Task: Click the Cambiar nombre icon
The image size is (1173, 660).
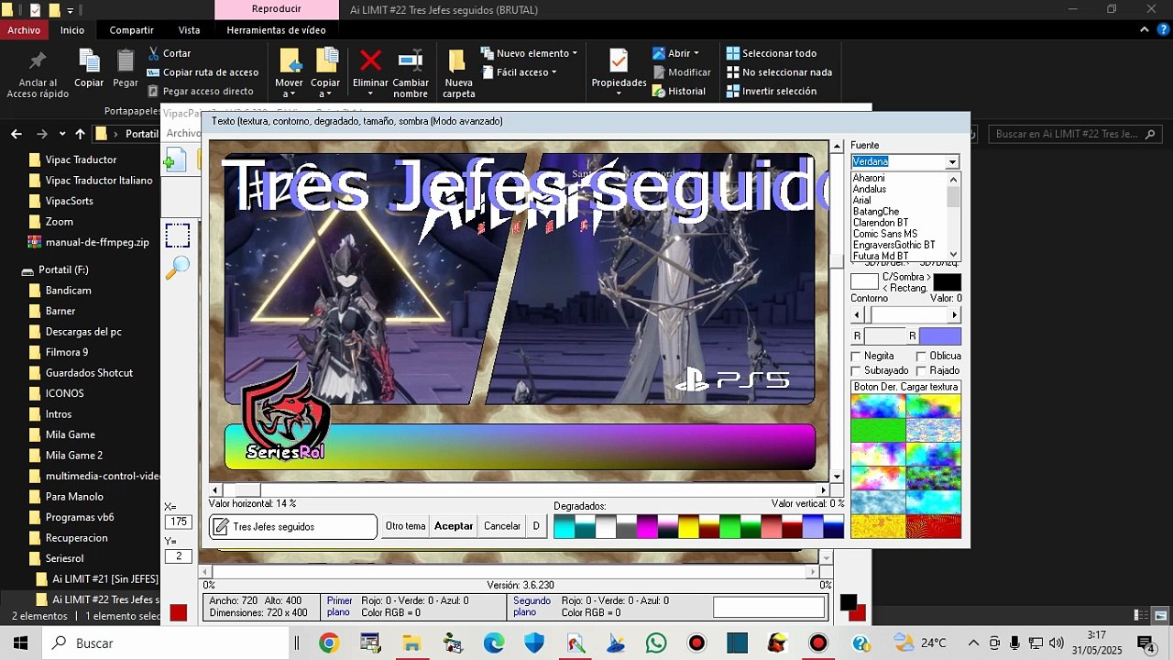Action: [411, 61]
